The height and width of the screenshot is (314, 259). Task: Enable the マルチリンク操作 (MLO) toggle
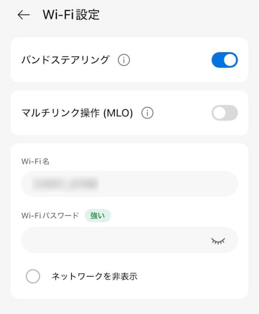pos(224,113)
